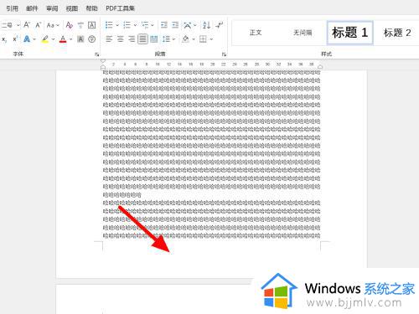Screen dimensions: 419x314
Task: Open the font color dropdown arrow
Action: click(70, 39)
